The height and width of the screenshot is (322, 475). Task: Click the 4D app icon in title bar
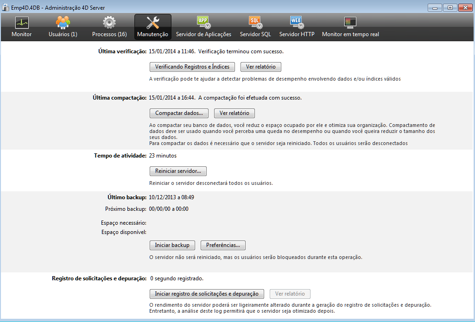point(6,7)
